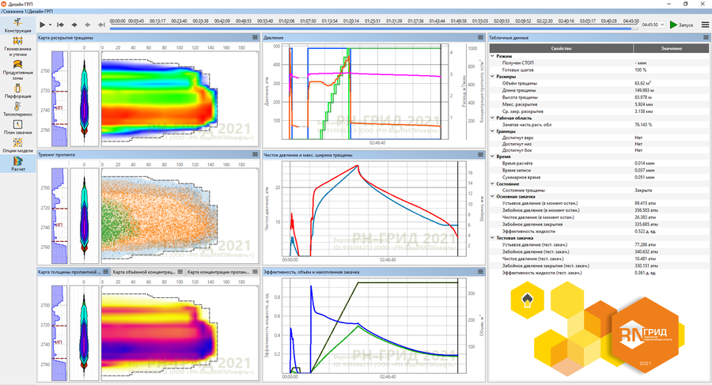Screen dimensions: 712x385
Task: Open Опции модели section
Action: [x=17, y=145]
